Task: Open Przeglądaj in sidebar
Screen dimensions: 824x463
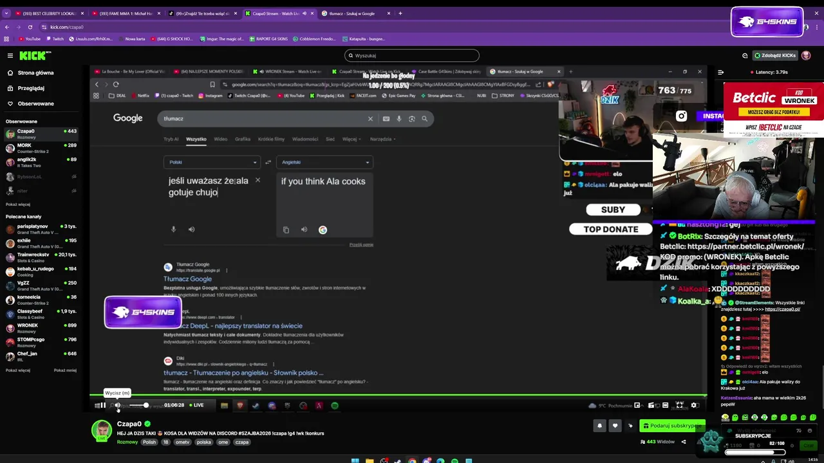Action: 31,88
